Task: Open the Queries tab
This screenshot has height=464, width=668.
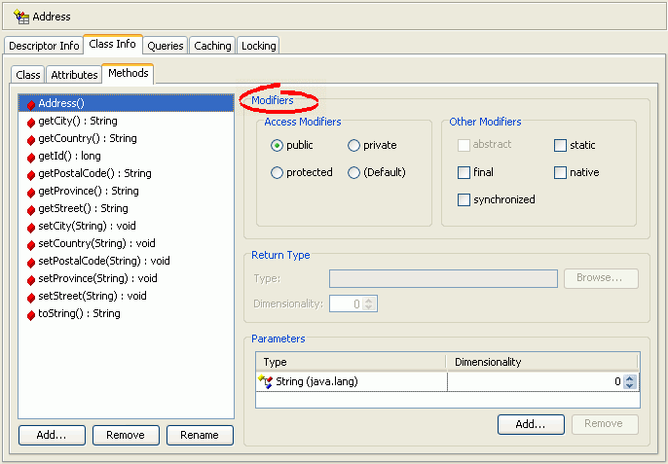Action: point(166,46)
